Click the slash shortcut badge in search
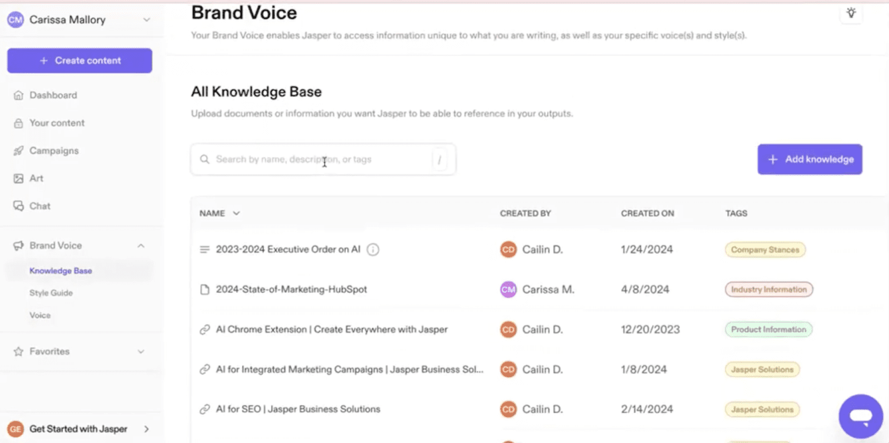 (439, 160)
